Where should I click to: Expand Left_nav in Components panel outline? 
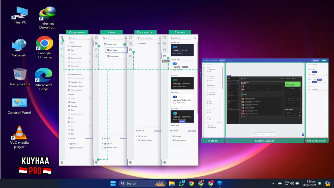pos(68,144)
